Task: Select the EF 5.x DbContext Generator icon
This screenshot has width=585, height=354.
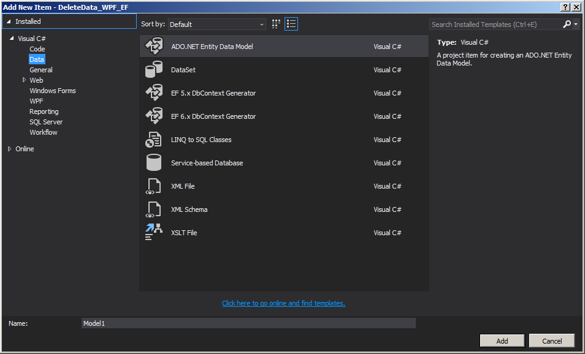Action: pyautogui.click(x=153, y=93)
